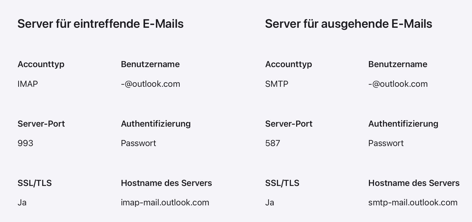Select the SMTP account type value
The width and height of the screenshot is (472, 222).
[276, 84]
